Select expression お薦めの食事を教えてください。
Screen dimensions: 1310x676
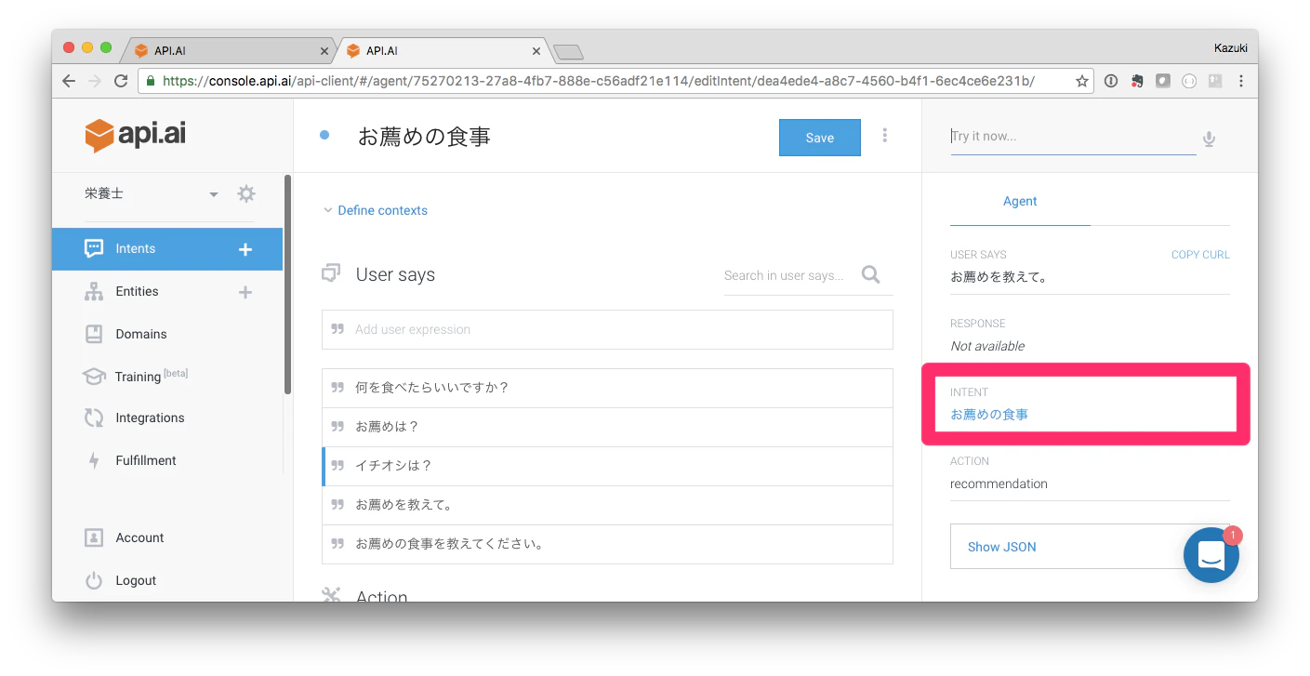click(607, 544)
